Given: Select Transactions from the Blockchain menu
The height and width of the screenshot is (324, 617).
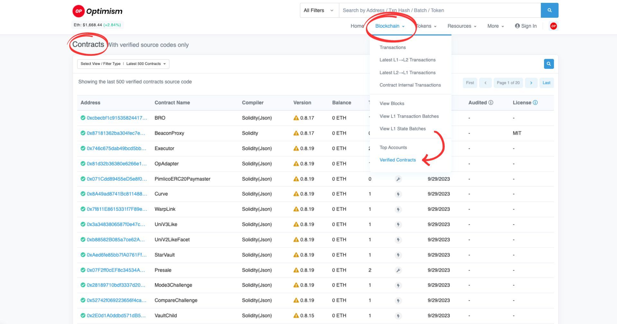Looking at the screenshot, I should pyautogui.click(x=393, y=47).
